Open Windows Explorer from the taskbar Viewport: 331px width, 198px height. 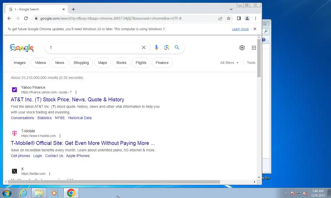pos(39,193)
